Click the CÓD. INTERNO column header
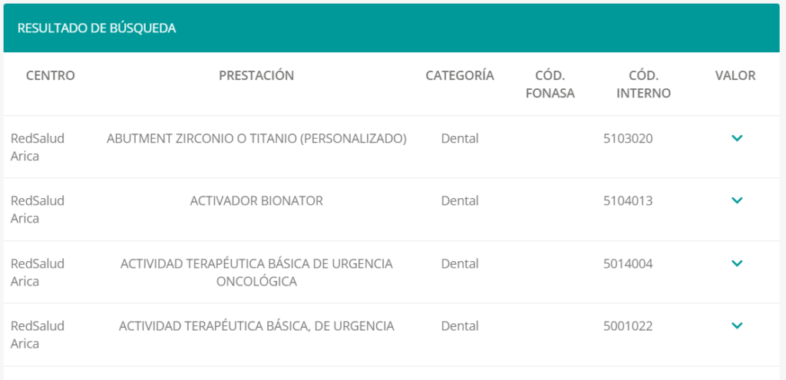 tap(644, 84)
